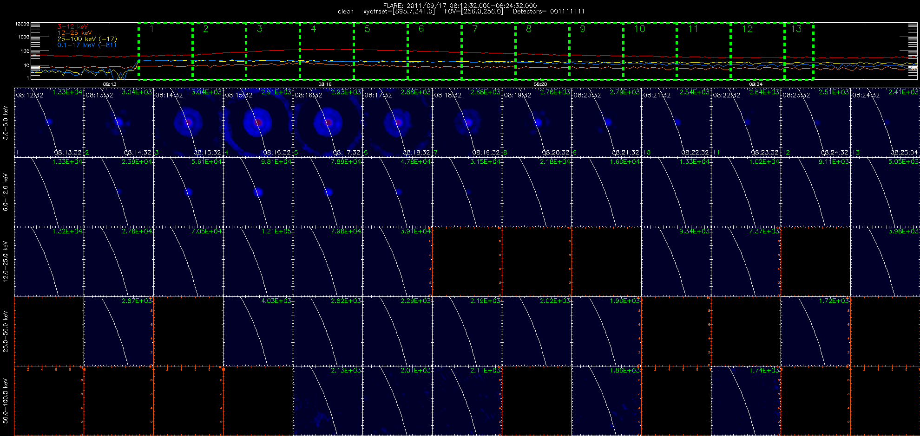Click the 08:20 time axis label
The height and width of the screenshot is (436, 920).
[x=540, y=84]
